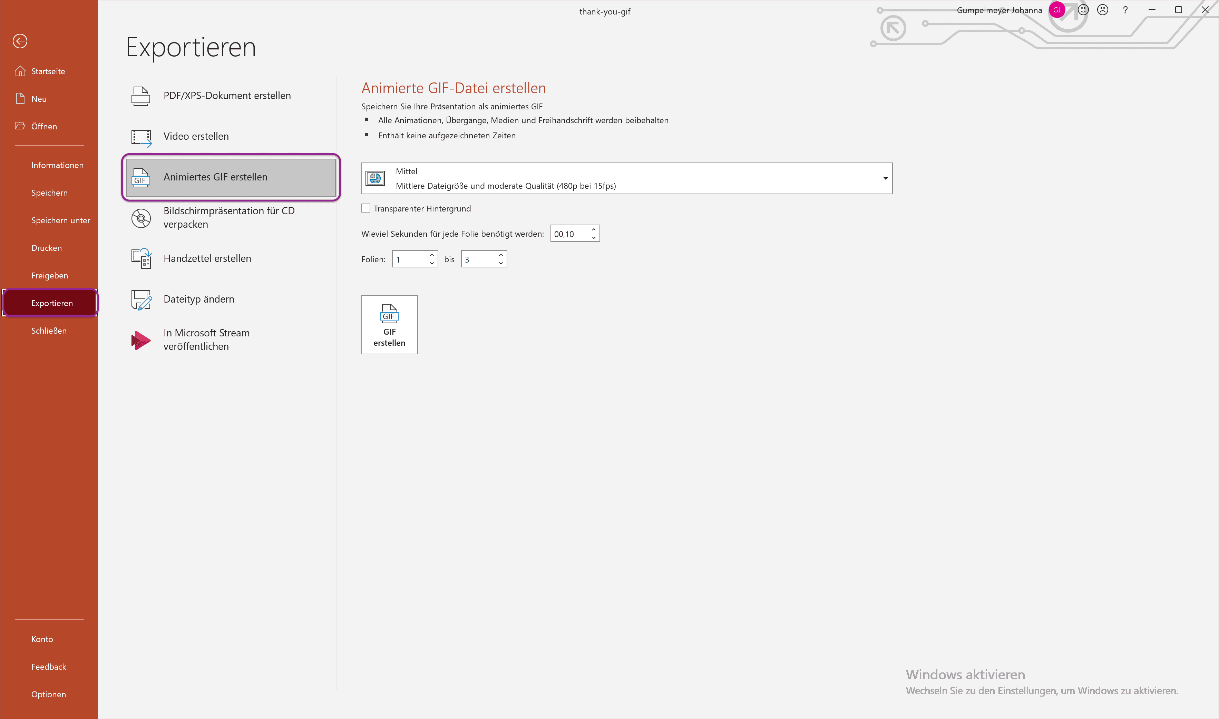Image resolution: width=1219 pixels, height=719 pixels.
Task: Enable Transparenter Hintergrund checkbox
Action: (x=366, y=208)
